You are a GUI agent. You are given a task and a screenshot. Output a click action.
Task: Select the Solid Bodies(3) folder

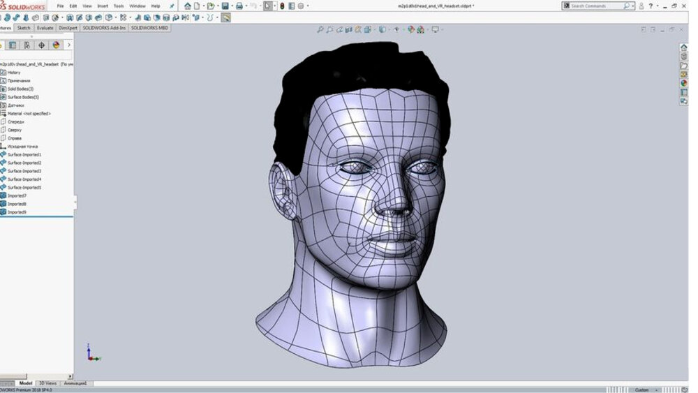tap(20, 89)
